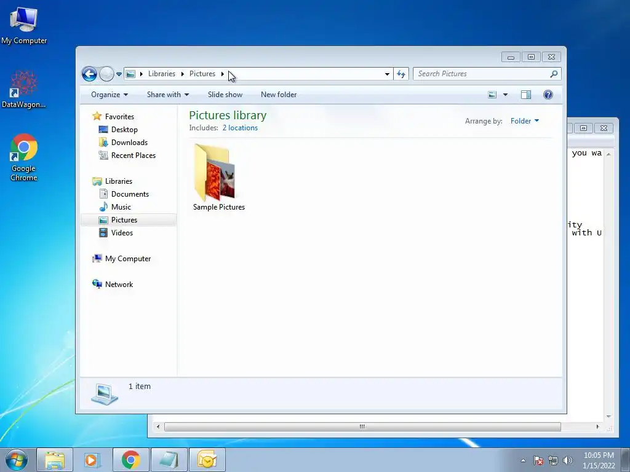This screenshot has width=630, height=472.
Task: Open Recent Places under Favorites
Action: click(x=134, y=155)
